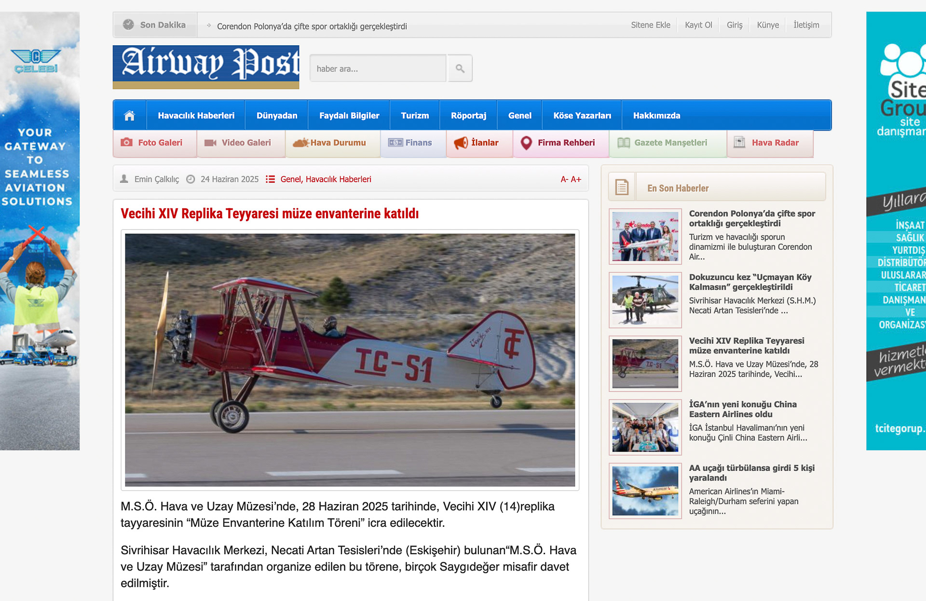Viewport: 926px width, 601px height.
Task: Click the search magnifier button
Action: coord(460,68)
